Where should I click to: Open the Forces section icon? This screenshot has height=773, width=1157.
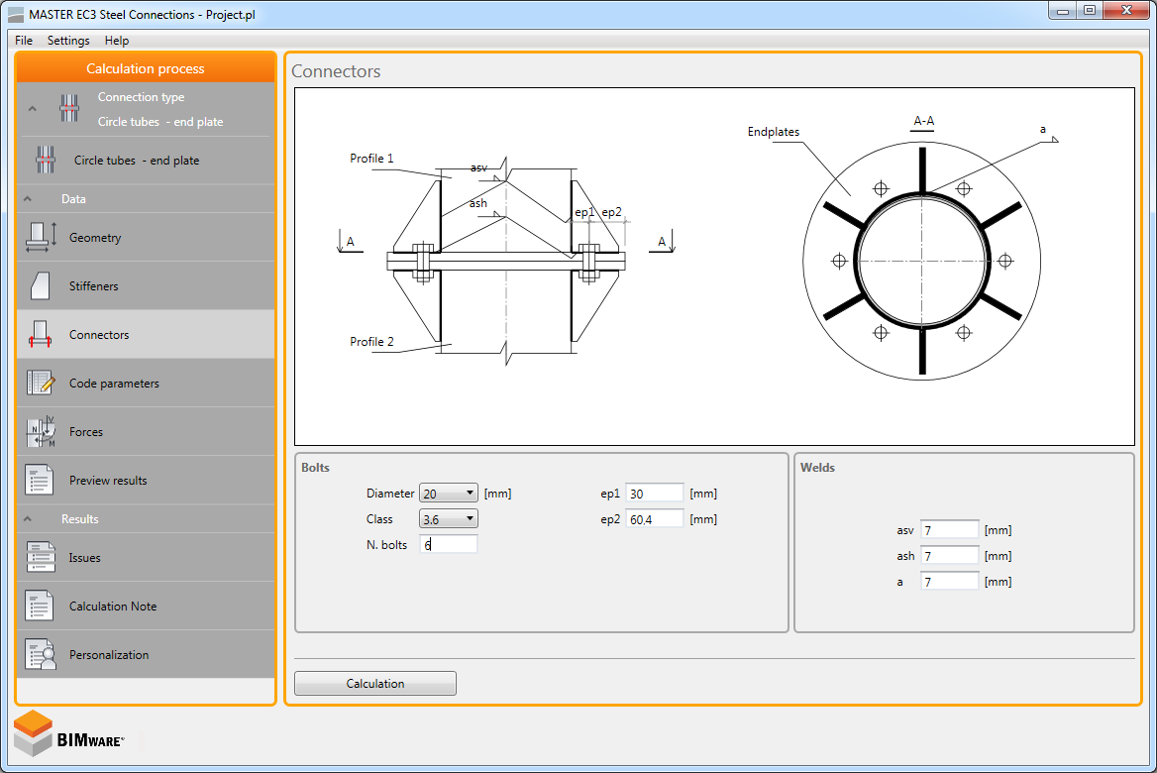pos(41,432)
